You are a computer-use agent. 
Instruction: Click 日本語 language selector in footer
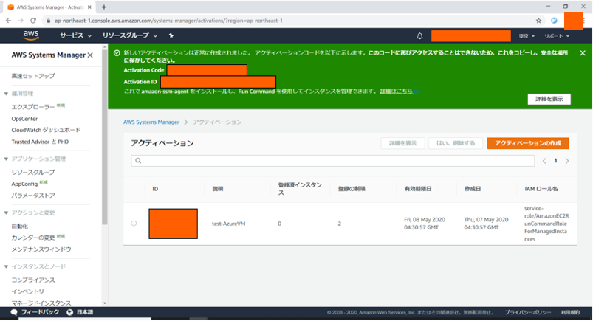pos(85,312)
